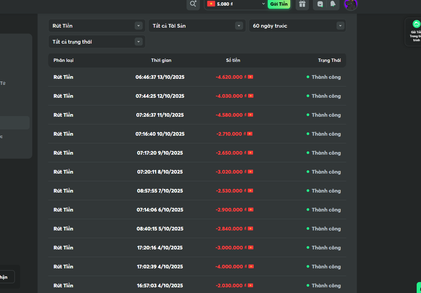
Task: Click flag icon beside -2.710.000 amount
Action: [x=250, y=134]
